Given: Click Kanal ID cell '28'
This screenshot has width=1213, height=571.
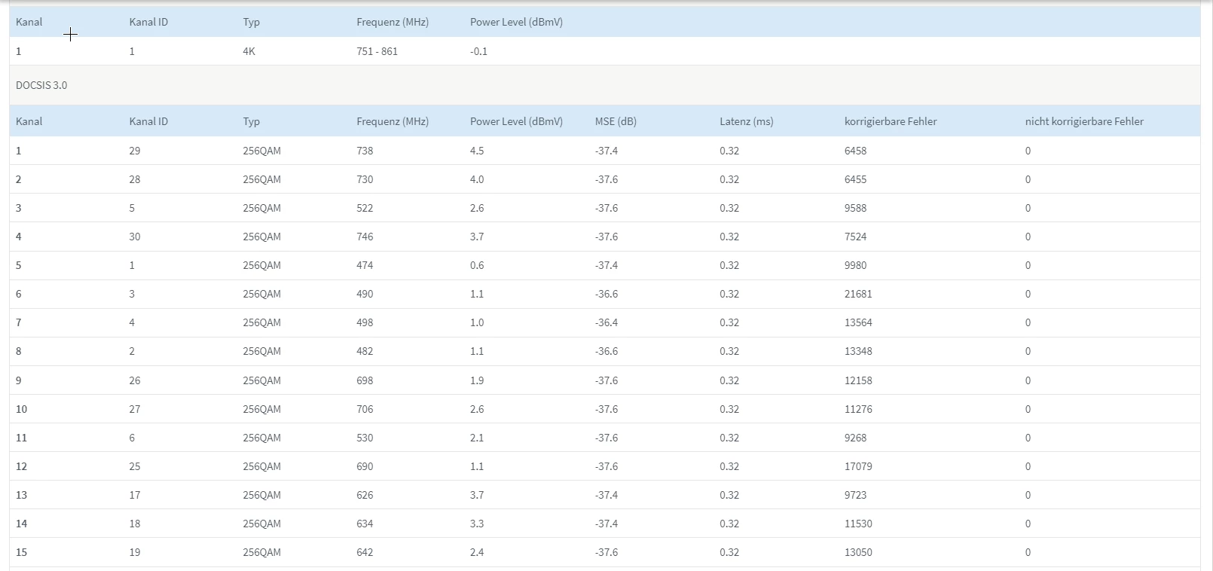Looking at the screenshot, I should 135,179.
